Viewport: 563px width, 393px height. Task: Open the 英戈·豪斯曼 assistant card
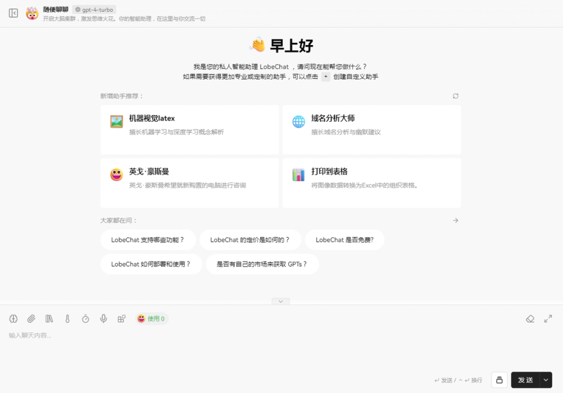[x=190, y=183]
